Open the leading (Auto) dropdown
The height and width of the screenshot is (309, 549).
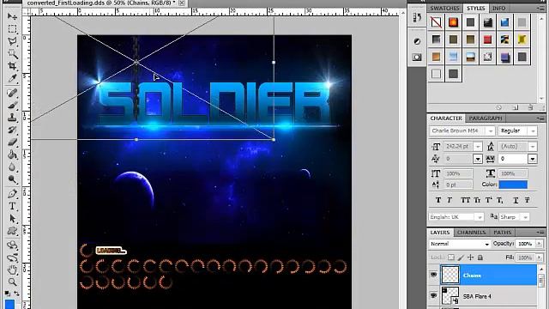point(533,147)
